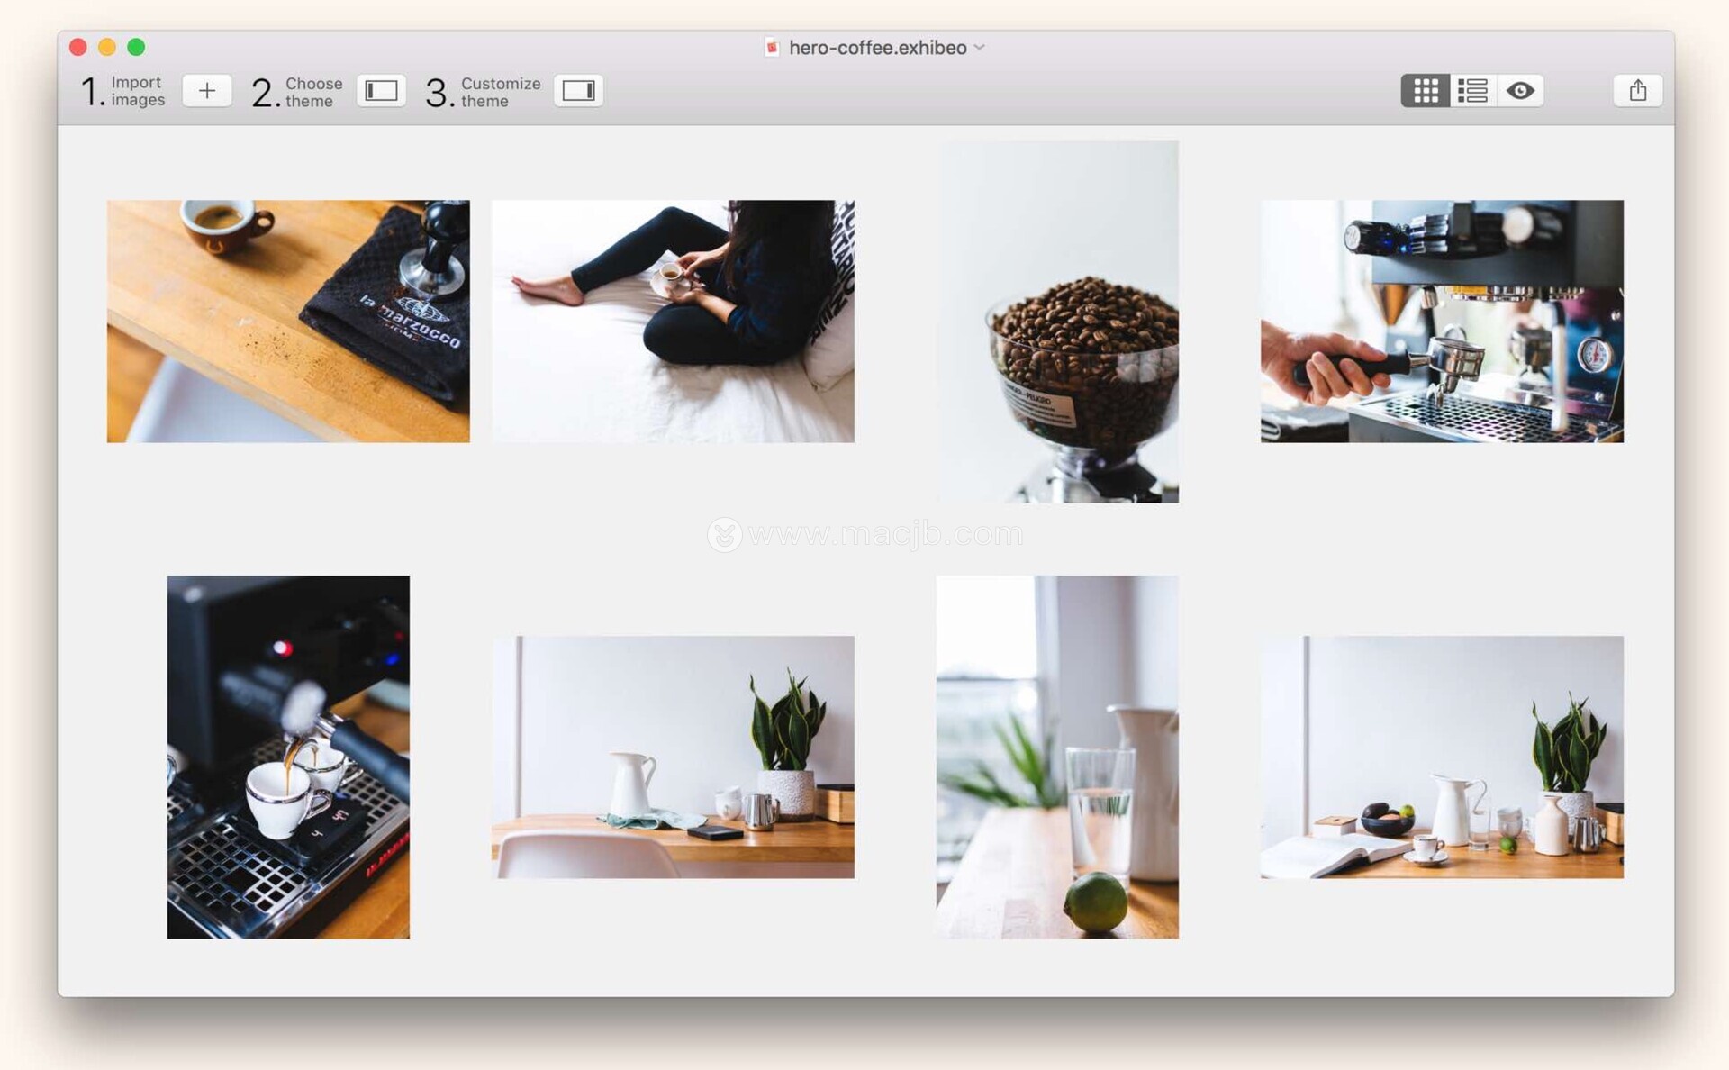Select the espresso pouring into cups thumbnail
This screenshot has width=1729, height=1070.
click(288, 757)
